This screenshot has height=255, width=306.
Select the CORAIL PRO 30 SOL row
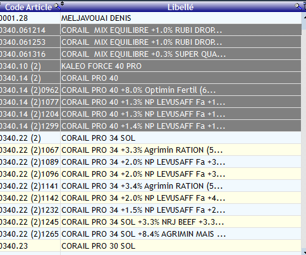coord(150,246)
